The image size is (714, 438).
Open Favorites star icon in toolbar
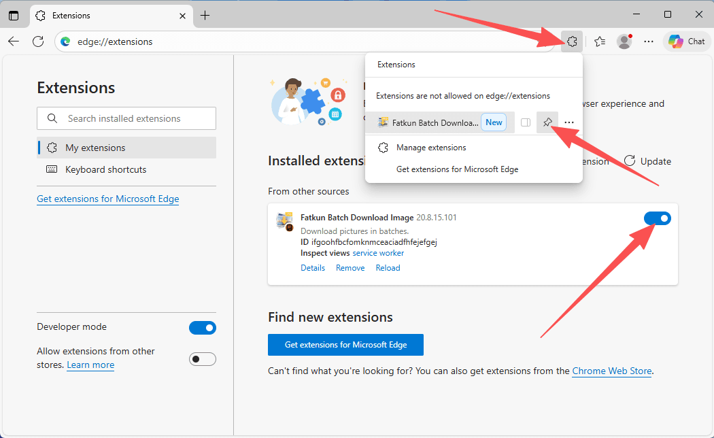point(599,41)
